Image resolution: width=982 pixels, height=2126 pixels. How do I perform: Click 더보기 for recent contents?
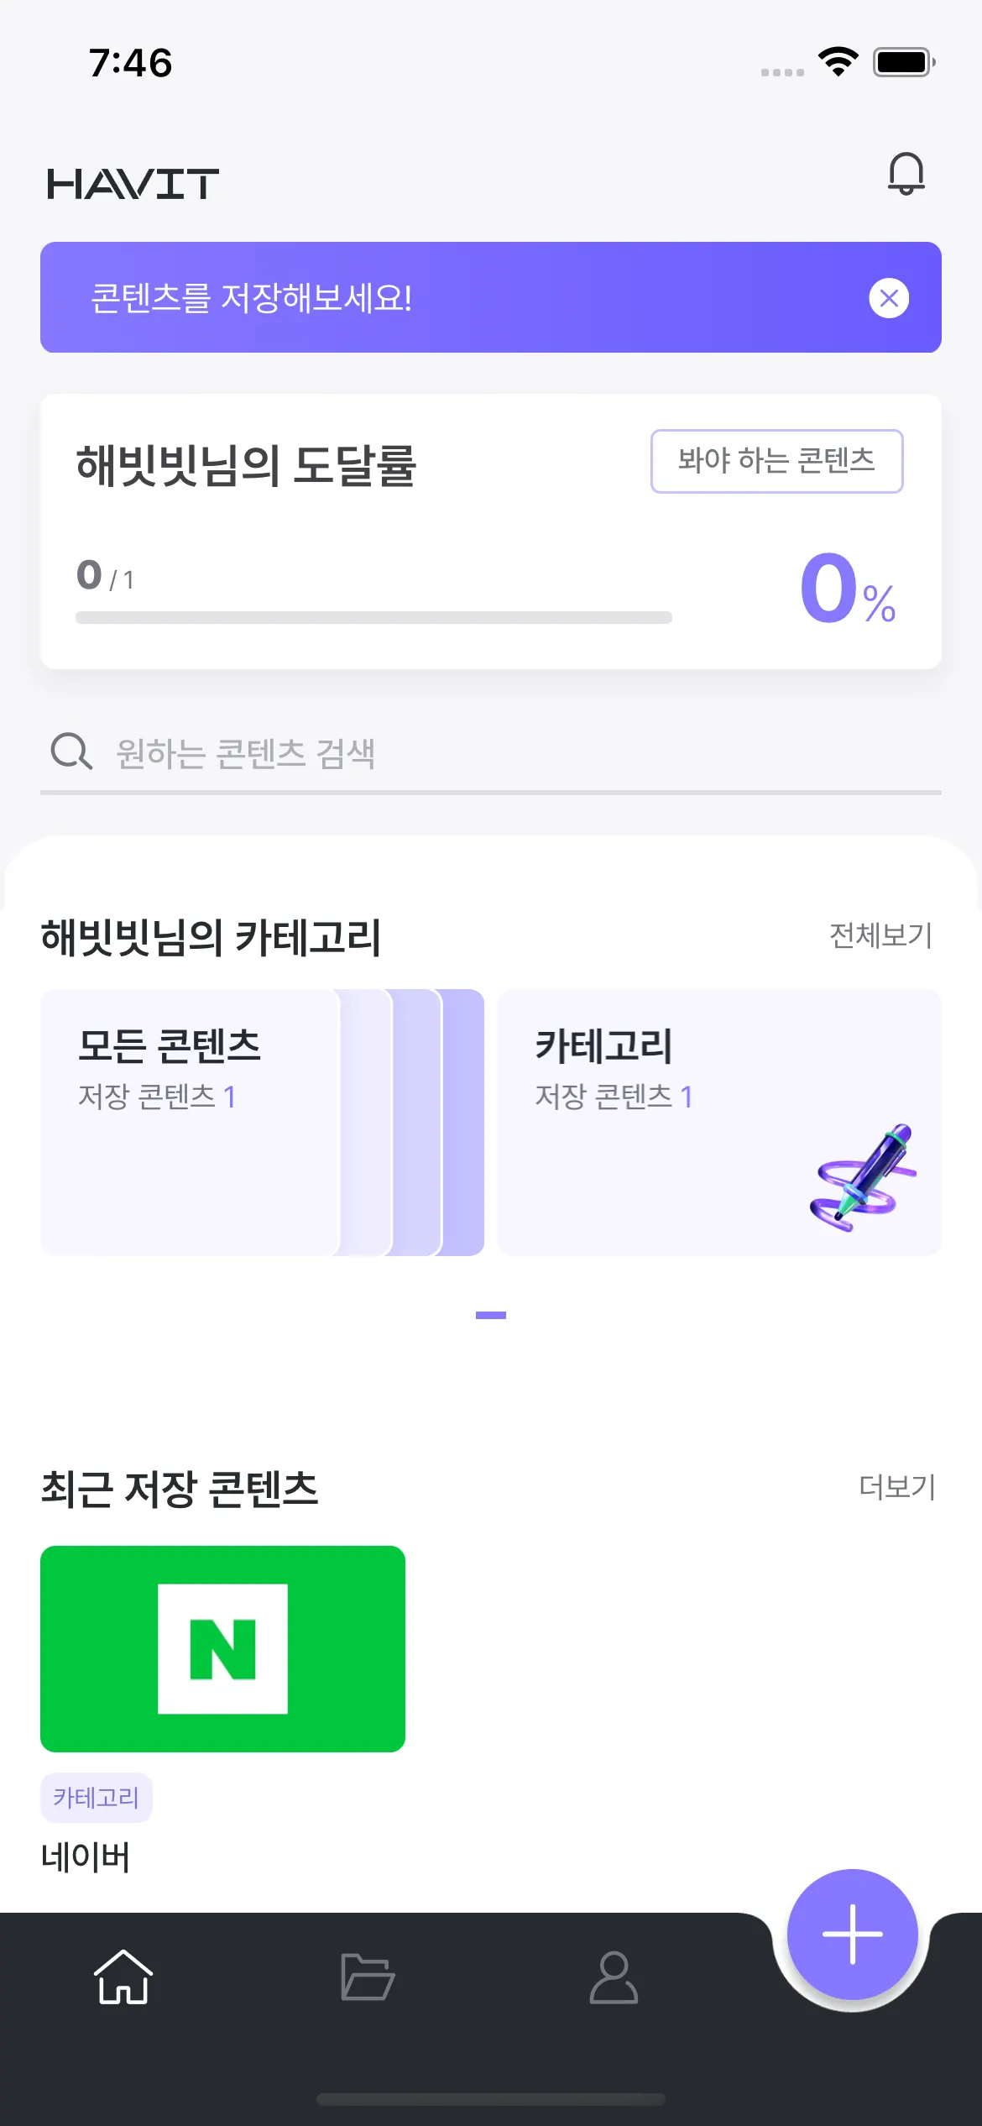pyautogui.click(x=896, y=1487)
